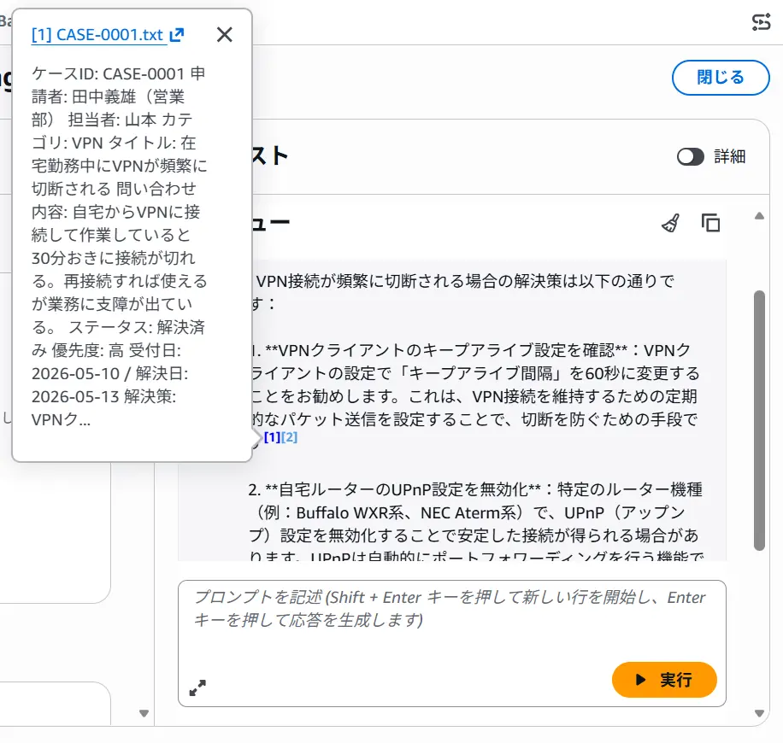This screenshot has width=783, height=743.
Task: Click the up arrow of the response scrollbar
Action: [760, 216]
